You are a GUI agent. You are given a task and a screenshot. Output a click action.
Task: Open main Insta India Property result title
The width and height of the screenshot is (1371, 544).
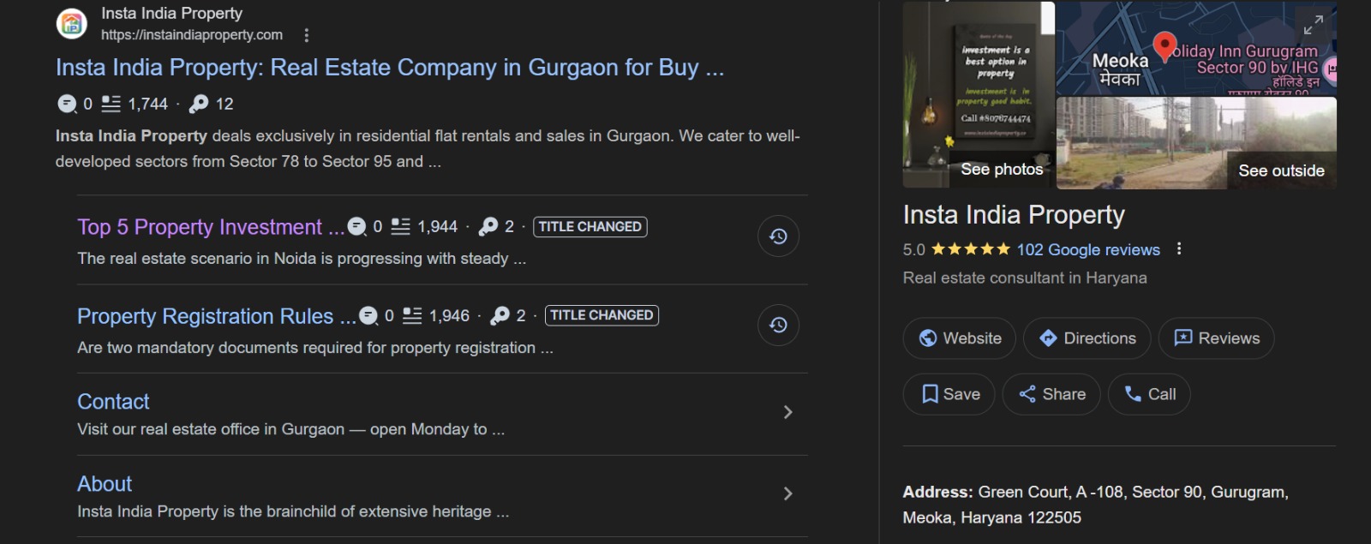pos(390,68)
